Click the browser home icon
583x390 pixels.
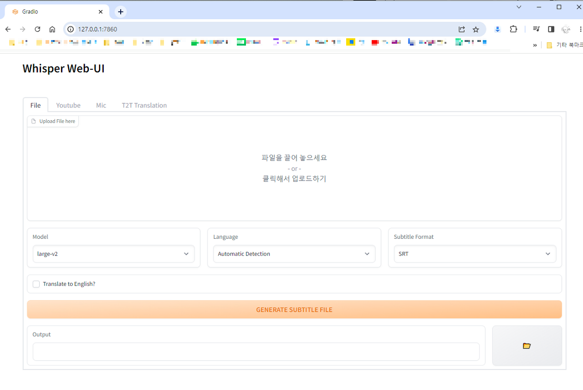tap(52, 29)
